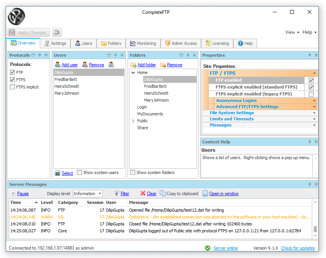
Task: Click the Add folder icon
Action: (x=133, y=65)
